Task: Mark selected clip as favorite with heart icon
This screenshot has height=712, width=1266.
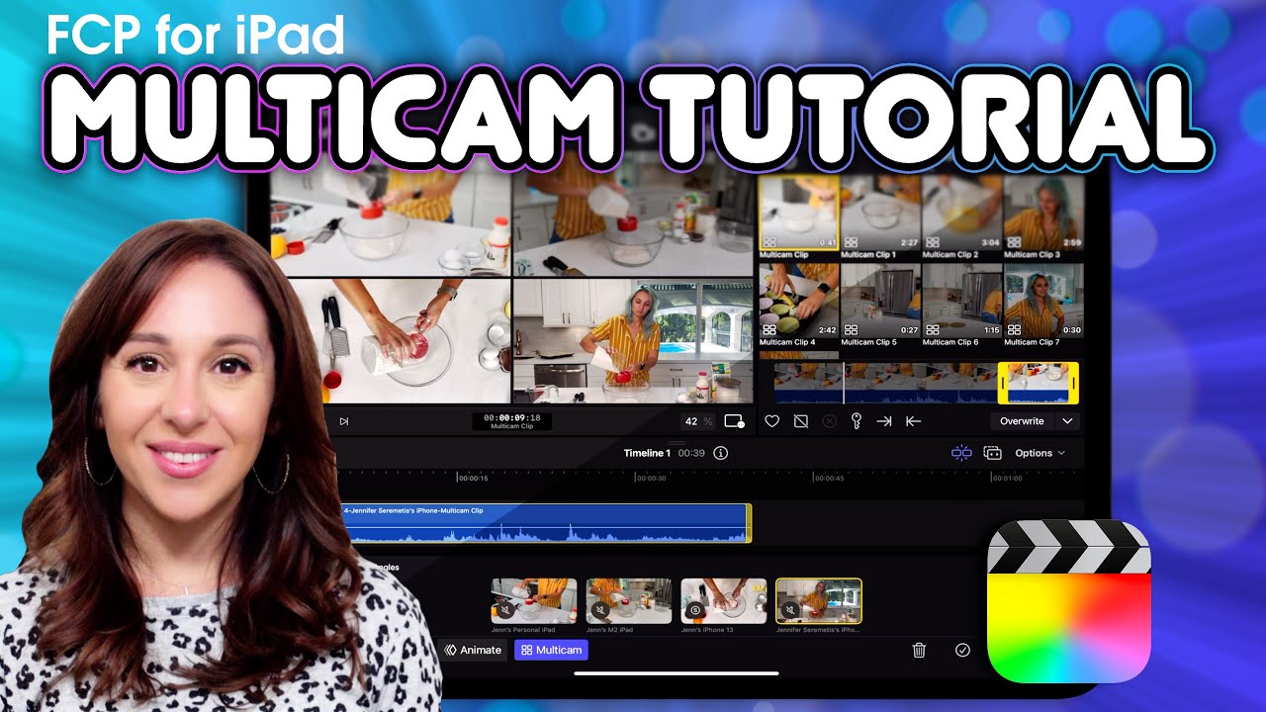Action: point(772,421)
